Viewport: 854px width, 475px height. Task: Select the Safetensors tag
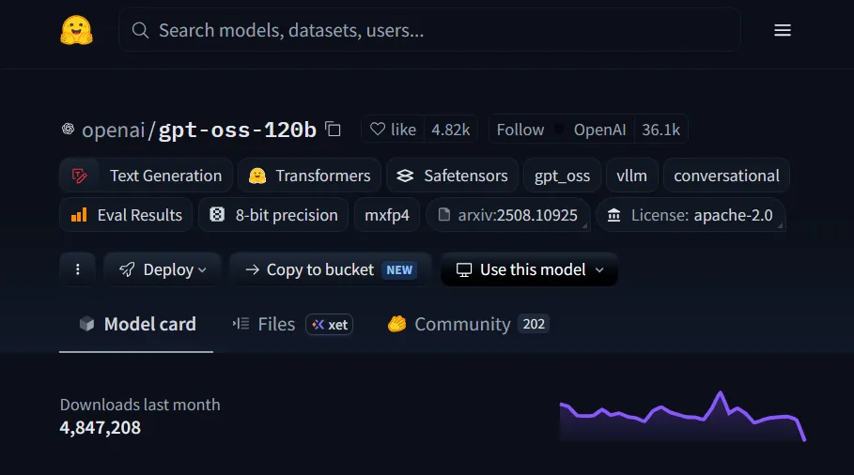452,176
